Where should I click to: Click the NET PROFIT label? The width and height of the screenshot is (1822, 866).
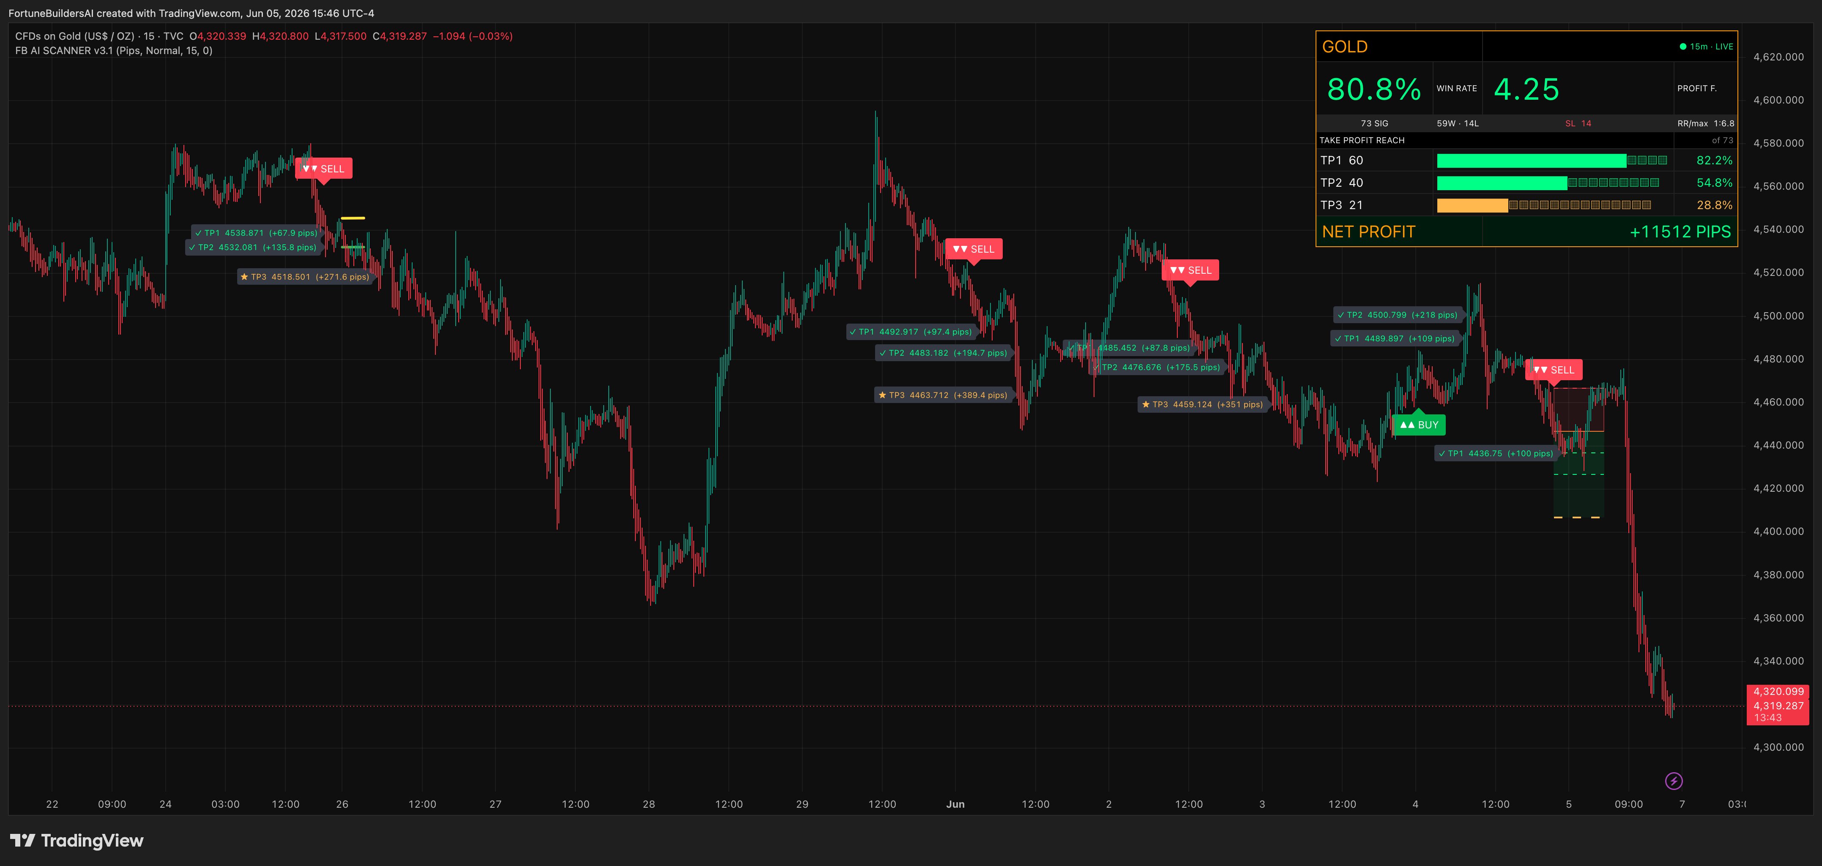tap(1369, 233)
